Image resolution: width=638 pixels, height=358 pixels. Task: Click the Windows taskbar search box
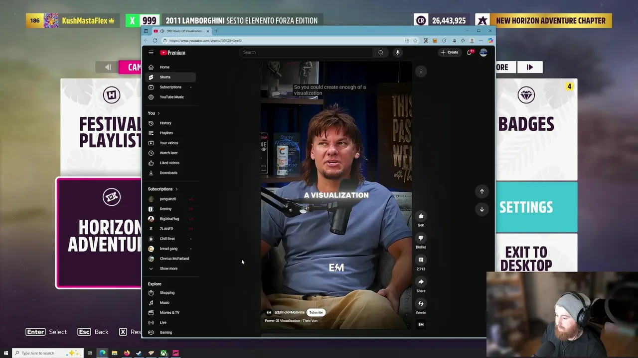click(x=47, y=353)
